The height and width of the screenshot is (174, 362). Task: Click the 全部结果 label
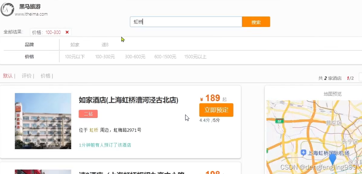click(14, 32)
